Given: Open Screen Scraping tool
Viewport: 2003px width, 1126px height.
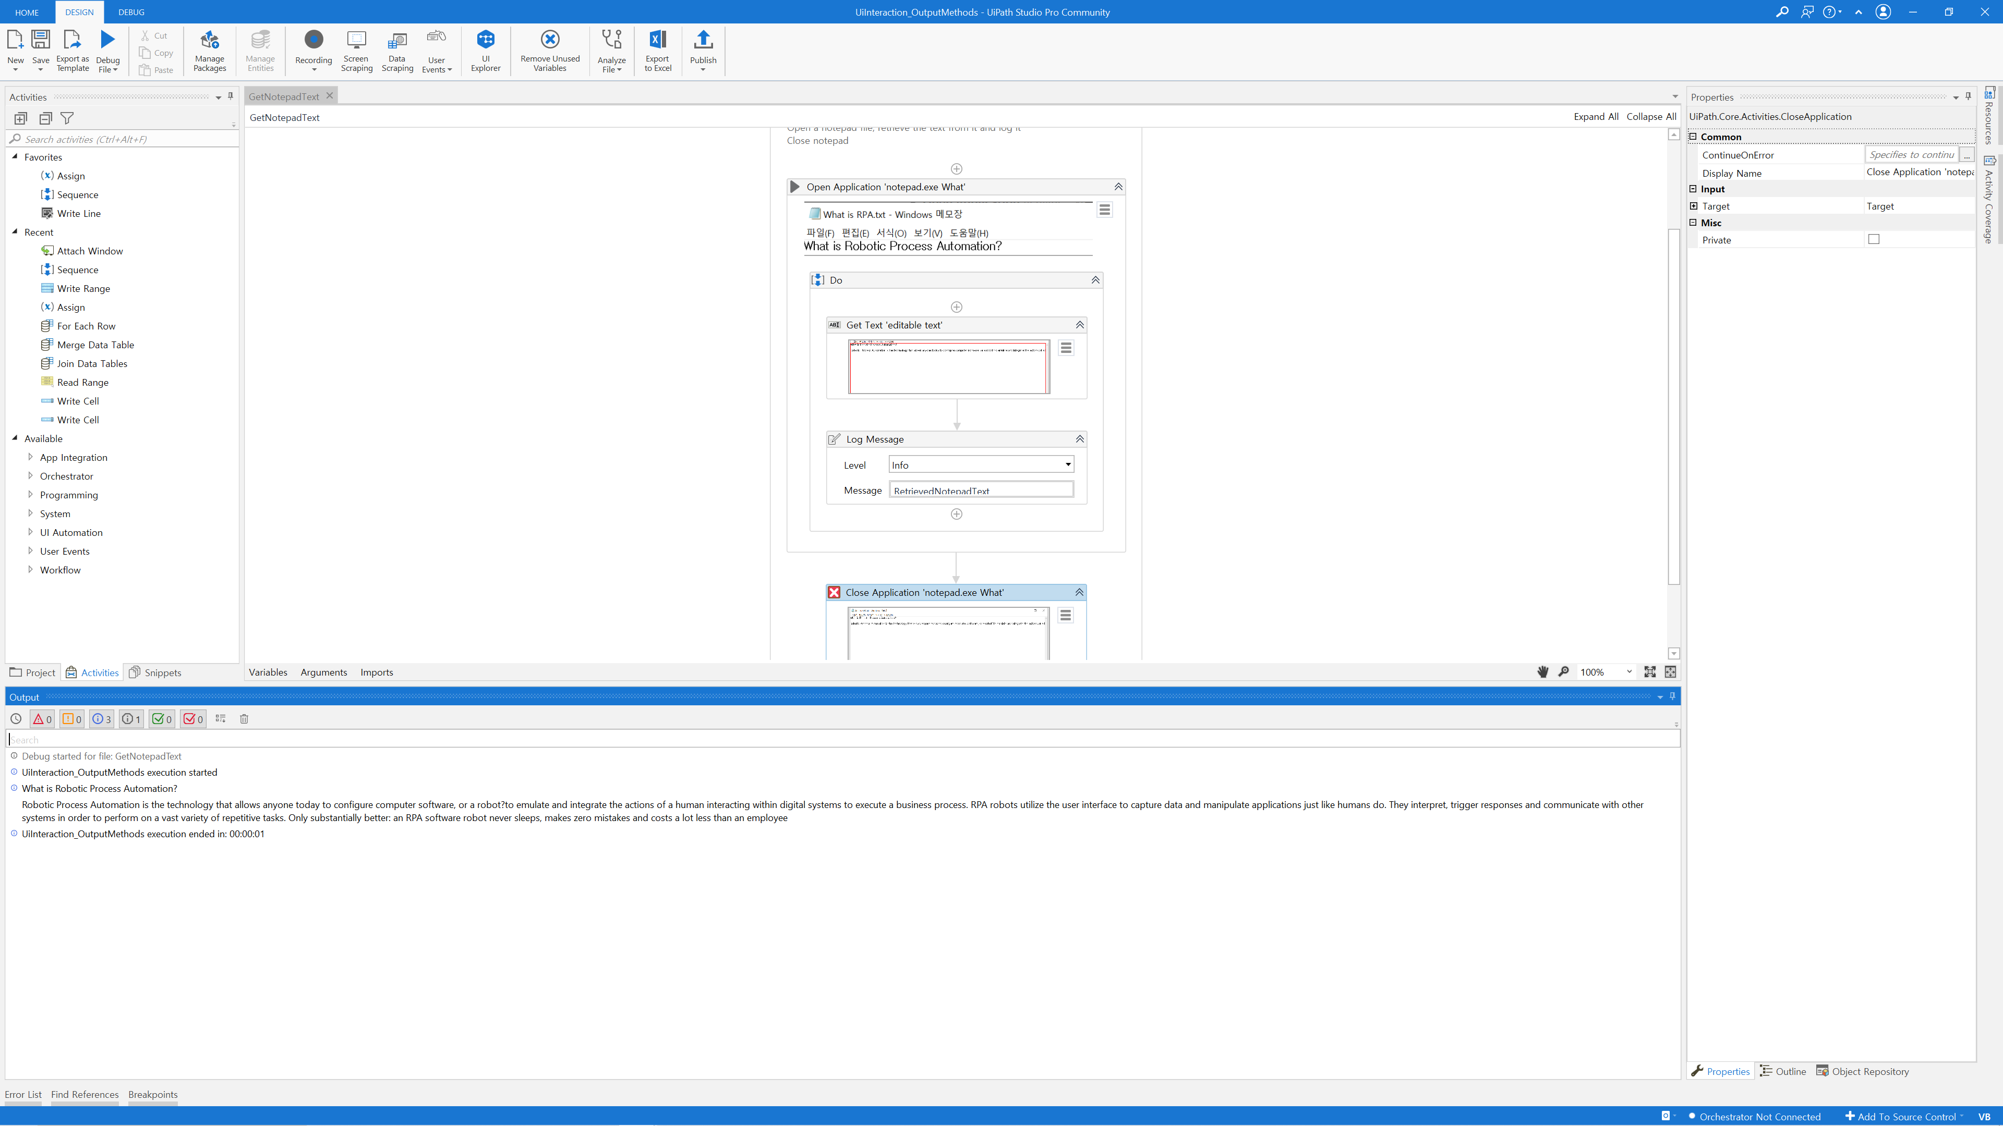Looking at the screenshot, I should click(x=356, y=51).
